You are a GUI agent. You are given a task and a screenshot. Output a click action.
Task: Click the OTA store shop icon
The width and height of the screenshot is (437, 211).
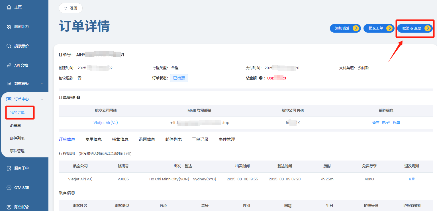pos(9,187)
